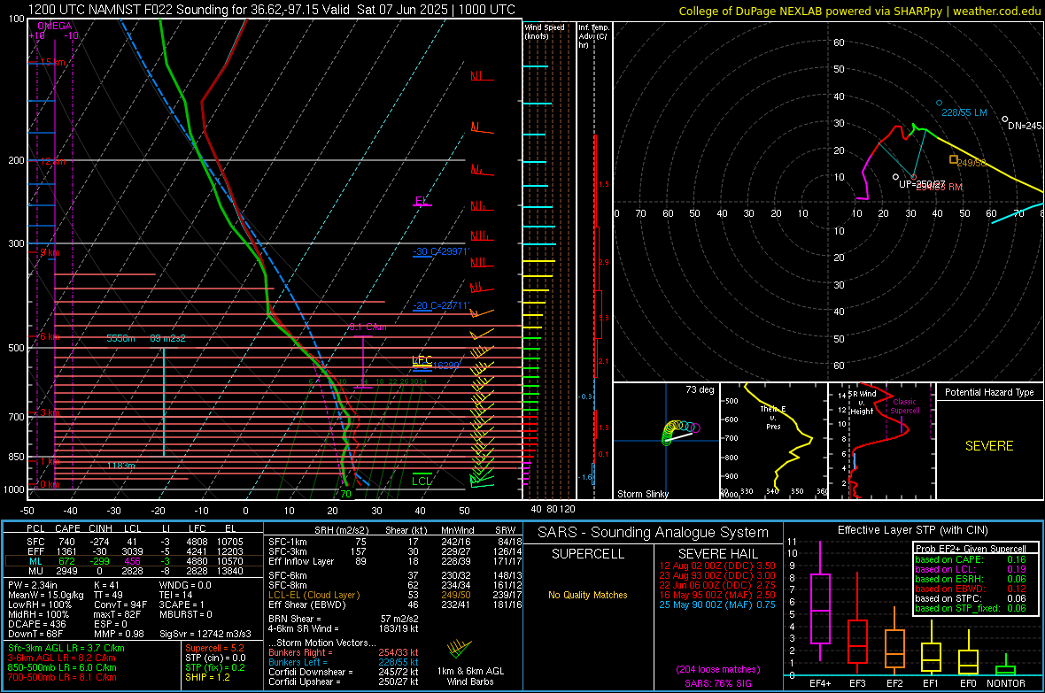Click the Supercell = 5.2 composite value
Screen dimensions: 1045x693
coord(214,648)
